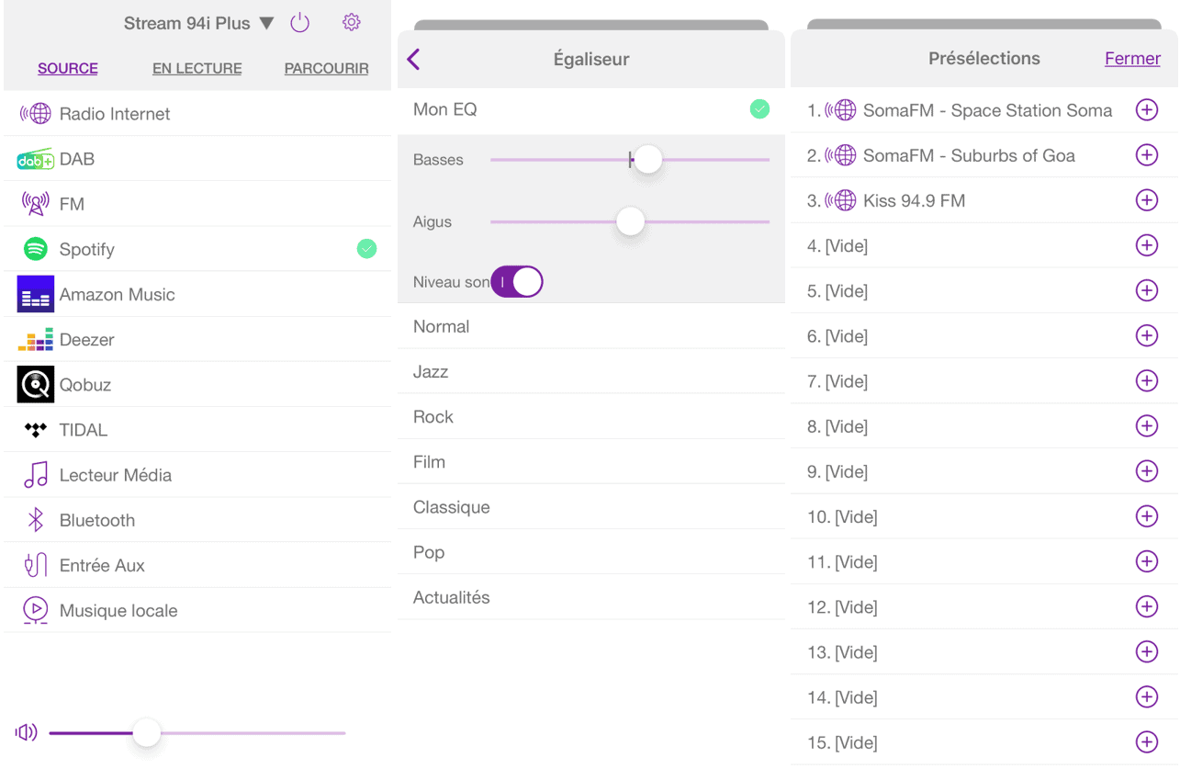Choose the Bluetooth source icon
Image resolution: width=1180 pixels, height=769 pixels.
point(35,520)
